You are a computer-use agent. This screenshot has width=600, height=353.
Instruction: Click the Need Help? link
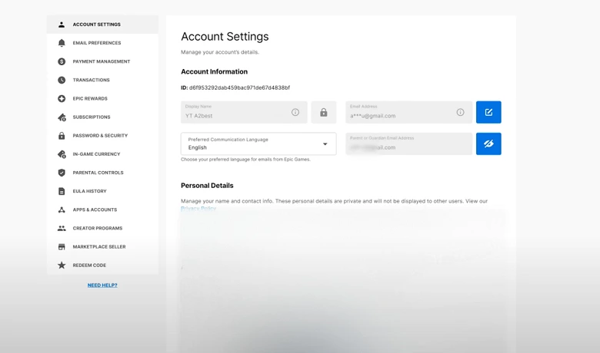[102, 285]
